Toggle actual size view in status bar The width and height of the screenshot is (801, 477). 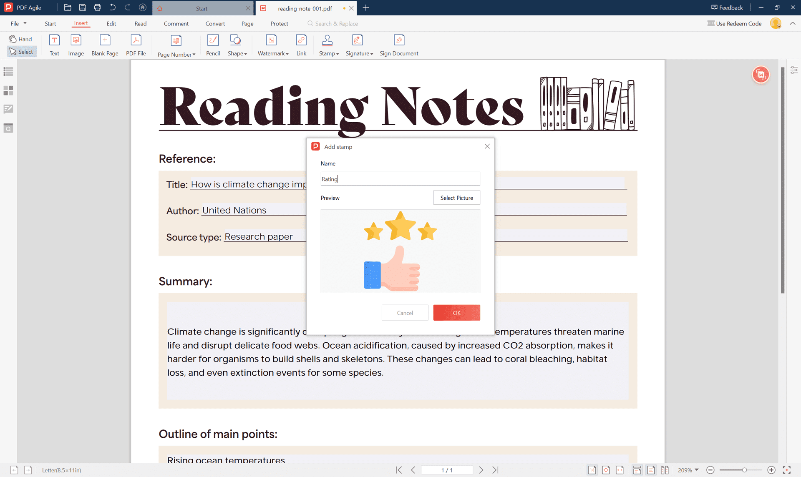(x=592, y=470)
